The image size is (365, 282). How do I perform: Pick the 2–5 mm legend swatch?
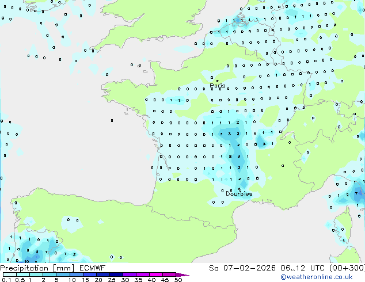(x=50, y=275)
